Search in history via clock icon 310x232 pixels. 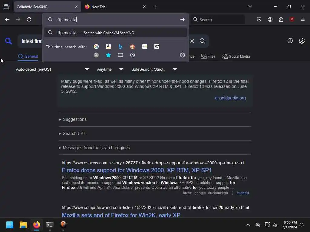click(x=133, y=55)
